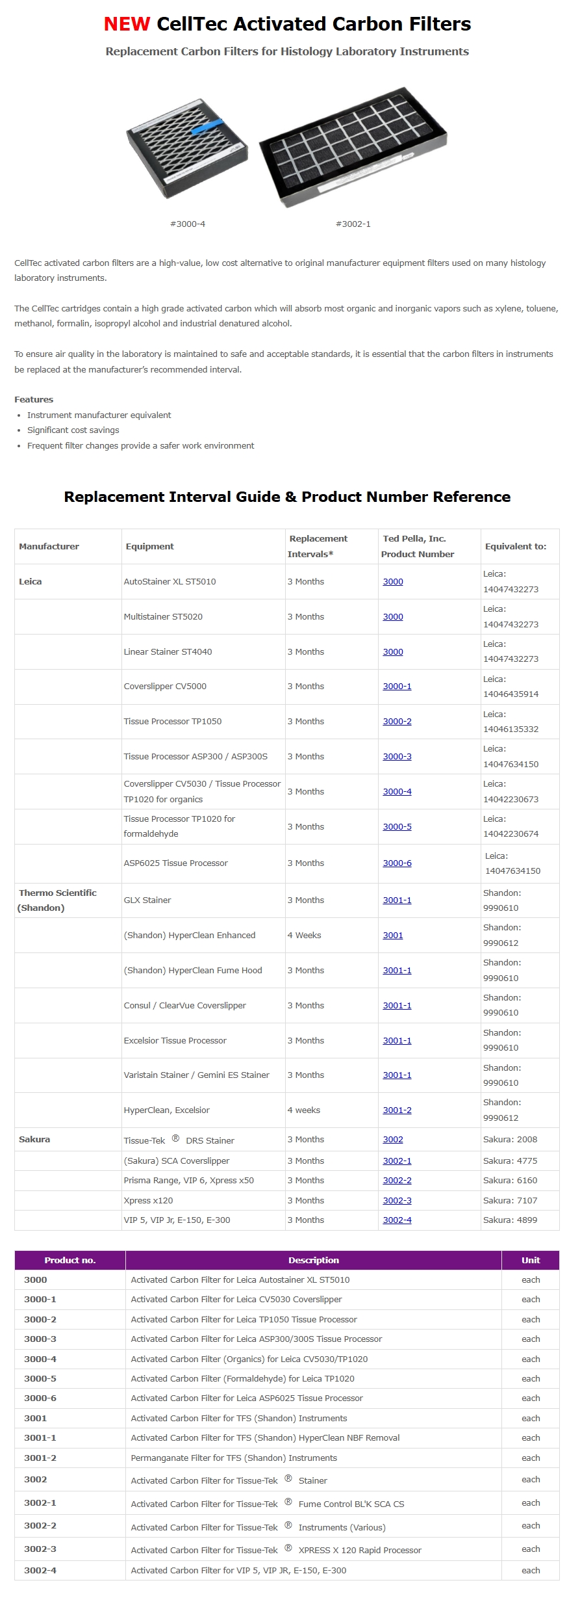The width and height of the screenshot is (580, 1600).
Task: Click the purple 'Unit' header
Action: tap(531, 1261)
